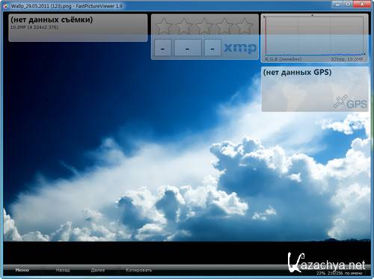374x279 pixels.
Task: Click the '(нет данных съёмки)' info text
Action: 52,19
